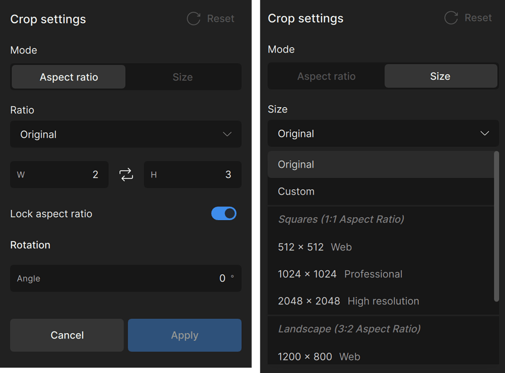Disable the Lock aspect ratio toggle

tap(224, 214)
